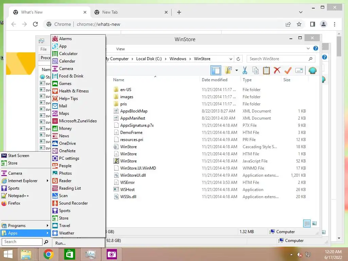Open the Windows Start button

[8, 254]
